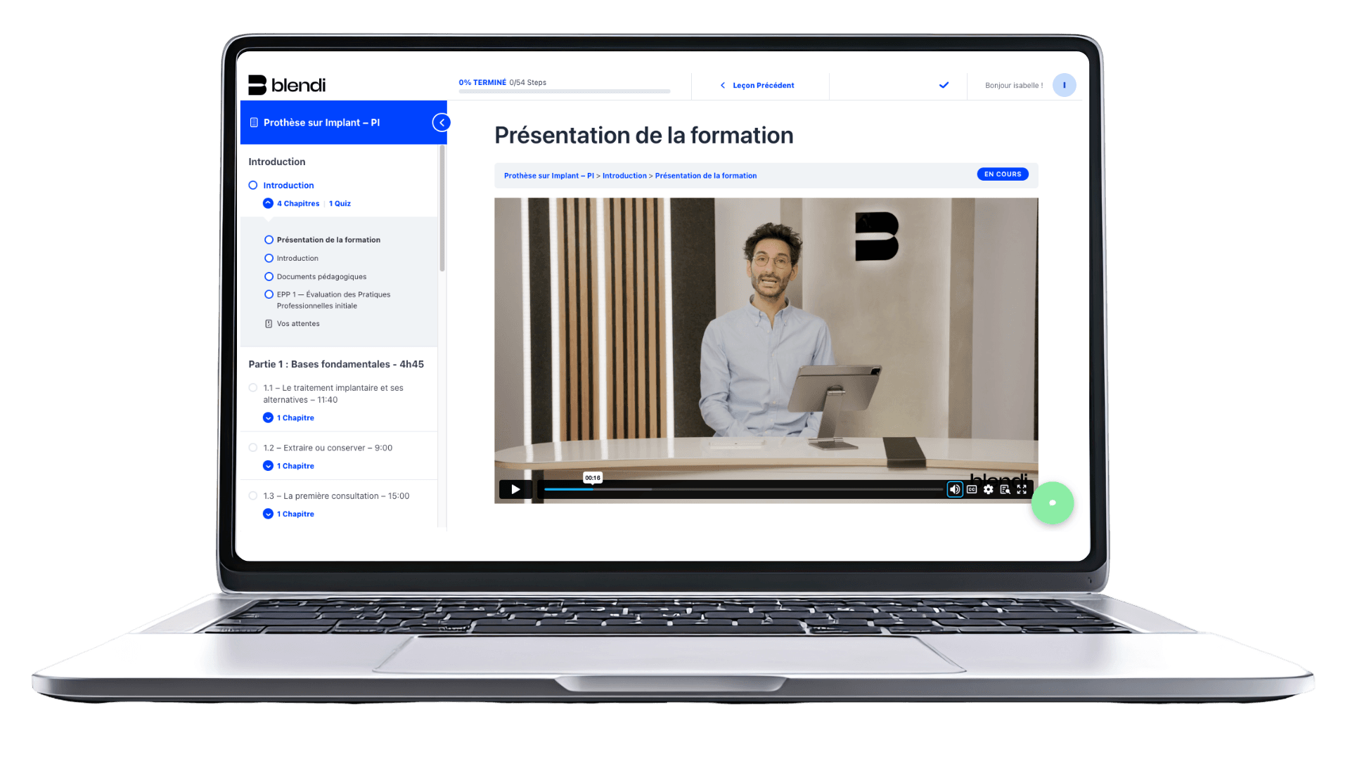This screenshot has height=759, width=1350.
Task: Open lesson 1.2 Extraire ou conserver
Action: point(328,448)
